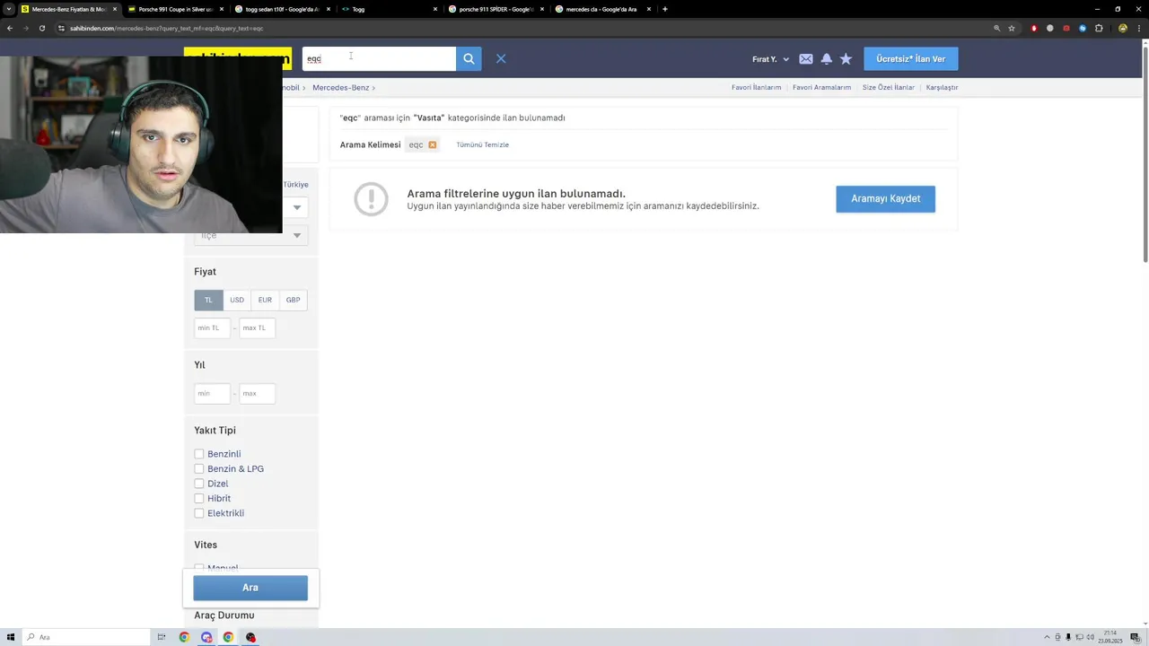Remove the eqc keyword tag

pyautogui.click(x=432, y=144)
